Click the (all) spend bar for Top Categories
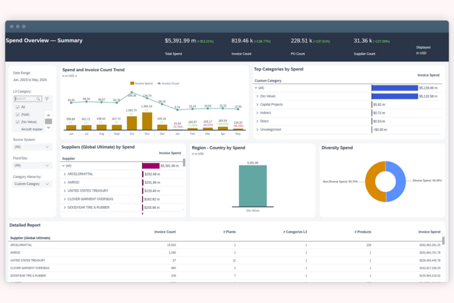Image resolution: width=454 pixels, height=303 pixels. pyautogui.click(x=396, y=88)
